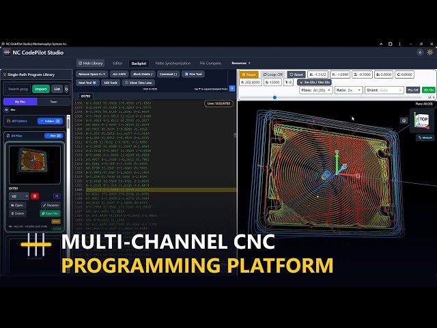
Task: Click Show Time Lane button
Action: point(138,83)
